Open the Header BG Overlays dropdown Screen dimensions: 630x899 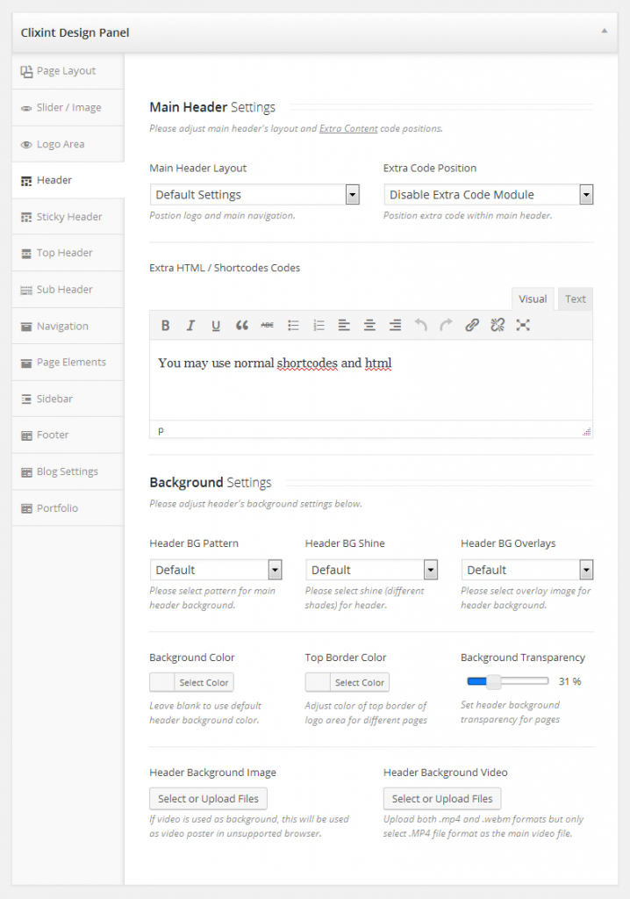coord(526,570)
